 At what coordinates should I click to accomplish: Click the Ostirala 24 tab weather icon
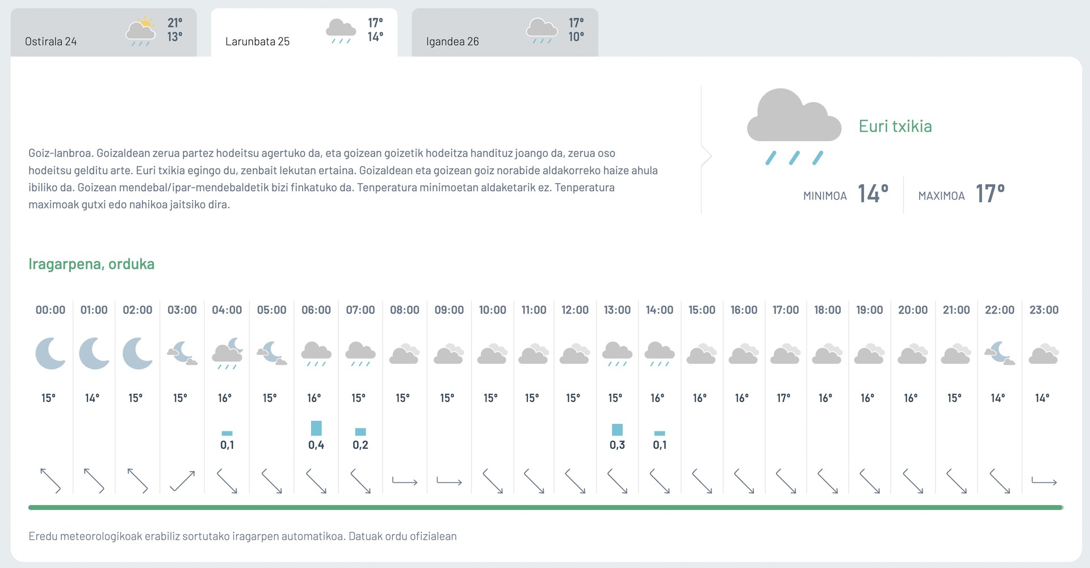point(141,31)
